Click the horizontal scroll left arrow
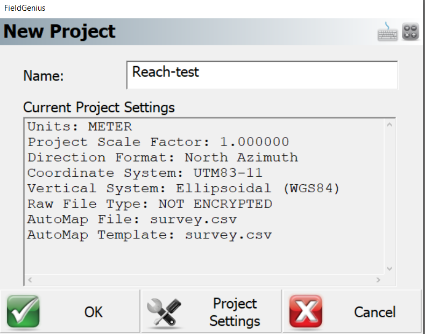The width and height of the screenshot is (425, 334). click(x=30, y=280)
